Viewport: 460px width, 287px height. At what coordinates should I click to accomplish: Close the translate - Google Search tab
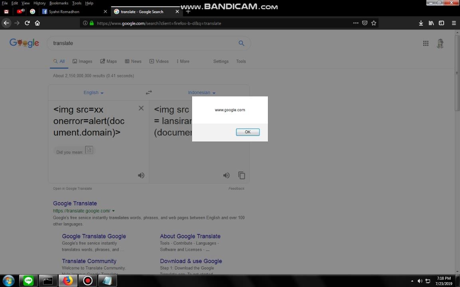pyautogui.click(x=177, y=12)
